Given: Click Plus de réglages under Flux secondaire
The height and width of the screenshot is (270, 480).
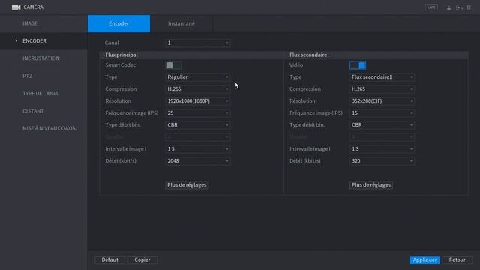Looking at the screenshot, I should (371, 185).
